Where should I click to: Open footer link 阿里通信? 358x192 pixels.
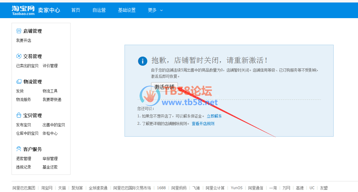(256, 188)
